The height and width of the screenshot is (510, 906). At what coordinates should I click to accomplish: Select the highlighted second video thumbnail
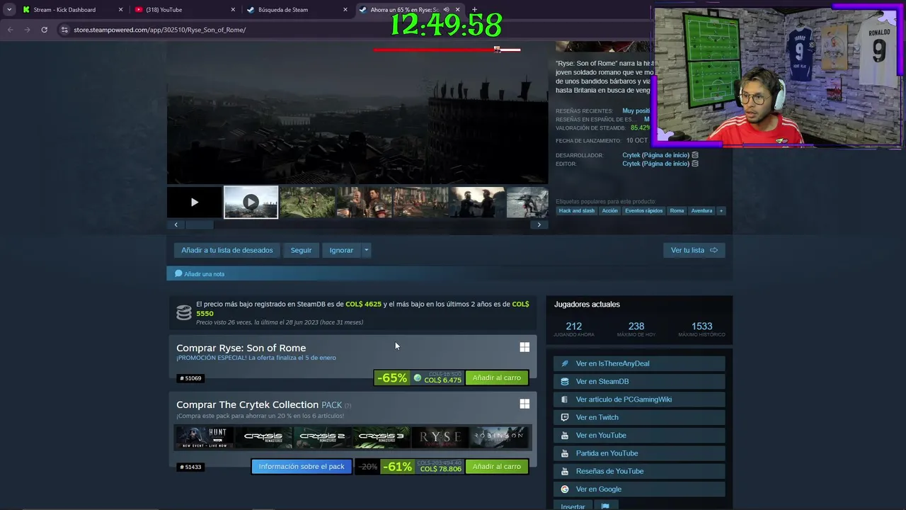(251, 203)
